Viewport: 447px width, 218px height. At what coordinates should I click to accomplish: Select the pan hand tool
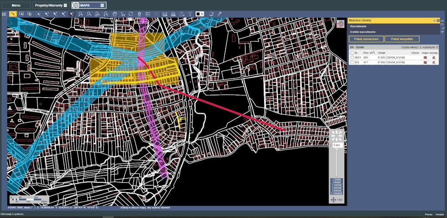[x=115, y=14]
